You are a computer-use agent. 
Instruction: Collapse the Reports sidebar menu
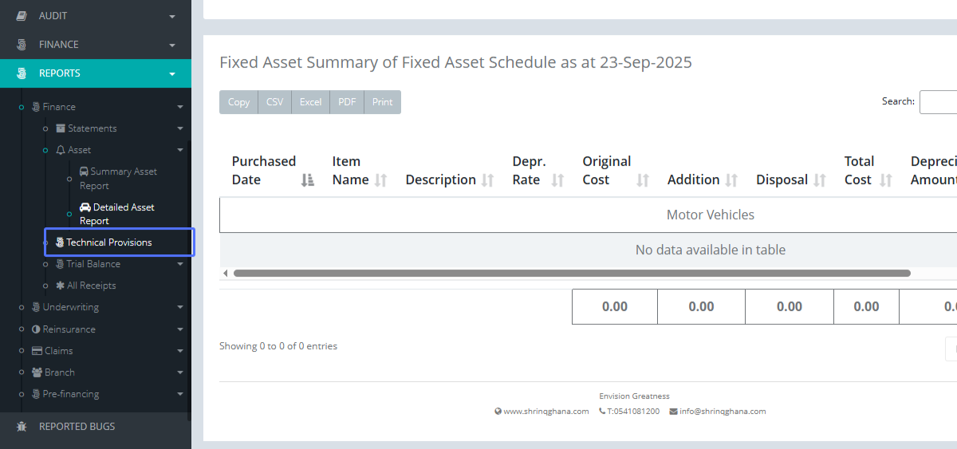coord(95,73)
